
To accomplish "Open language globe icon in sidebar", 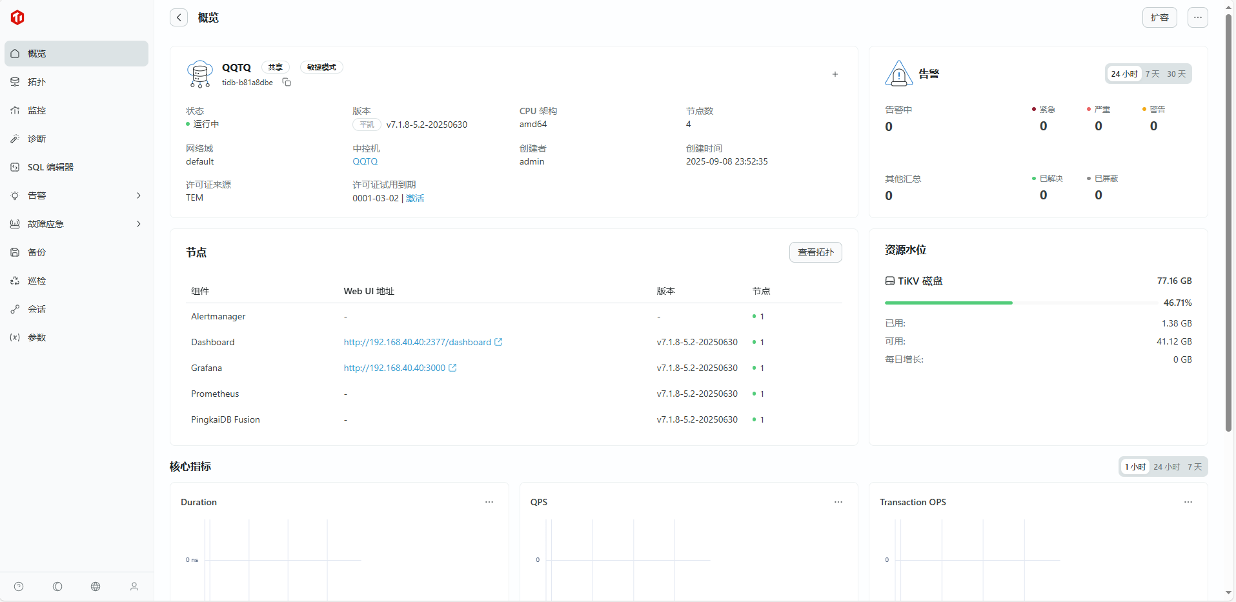I will click(x=96, y=587).
